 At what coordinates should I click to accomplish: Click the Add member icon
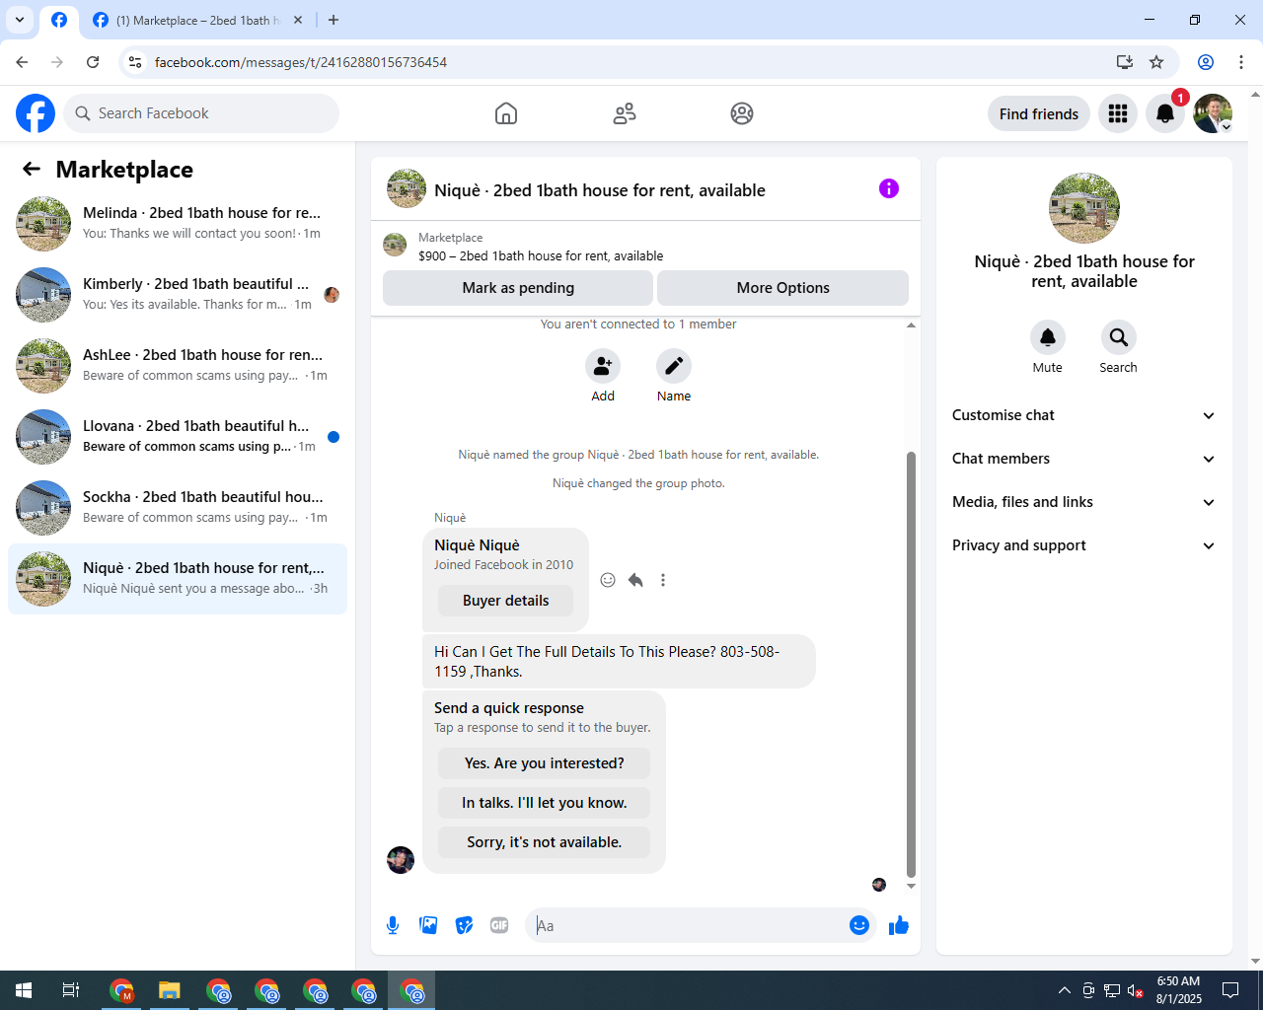603,366
